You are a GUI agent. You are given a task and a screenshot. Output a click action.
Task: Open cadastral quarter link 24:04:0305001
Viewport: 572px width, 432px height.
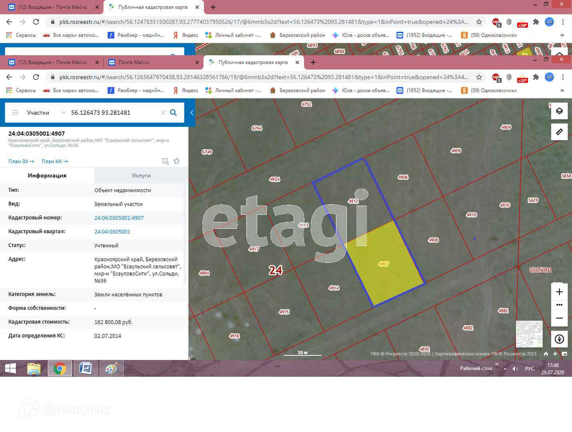(x=112, y=232)
